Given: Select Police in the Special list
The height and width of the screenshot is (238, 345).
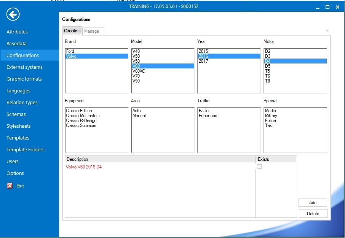Looking at the screenshot, I should (270, 121).
